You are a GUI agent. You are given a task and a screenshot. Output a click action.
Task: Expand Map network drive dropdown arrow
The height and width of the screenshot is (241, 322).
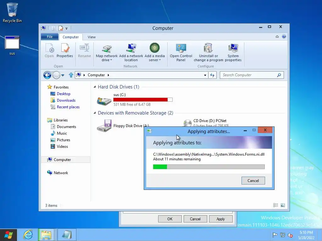(111, 60)
